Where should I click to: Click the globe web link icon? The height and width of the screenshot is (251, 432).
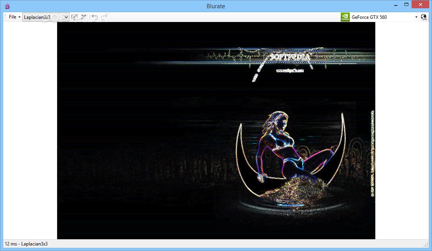click(424, 17)
